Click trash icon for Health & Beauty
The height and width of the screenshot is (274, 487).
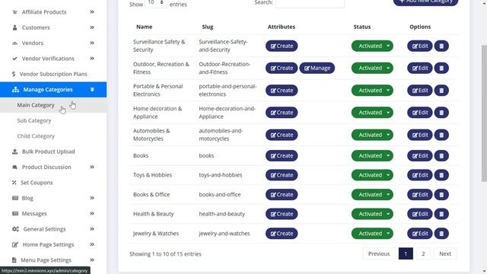pyautogui.click(x=441, y=214)
